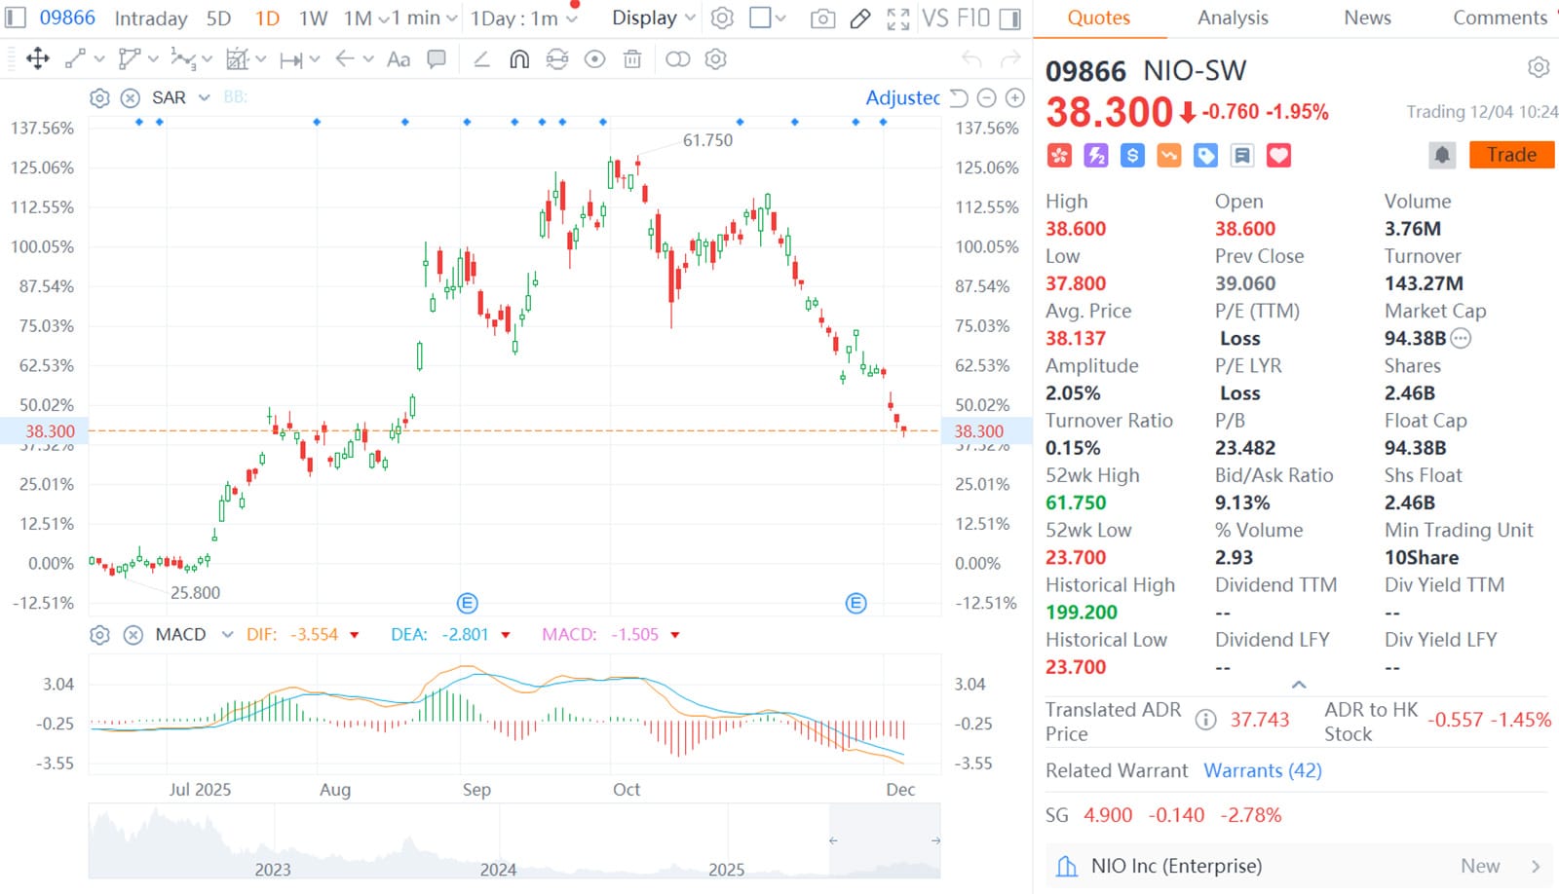Enable magnet snap mode on the chart

click(x=517, y=59)
